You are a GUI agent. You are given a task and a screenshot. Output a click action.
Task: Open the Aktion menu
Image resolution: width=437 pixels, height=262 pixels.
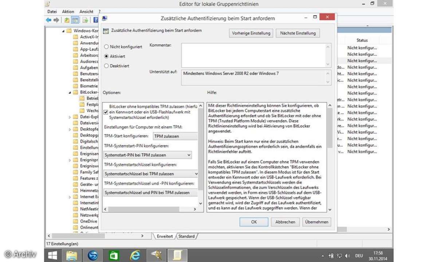point(68,12)
